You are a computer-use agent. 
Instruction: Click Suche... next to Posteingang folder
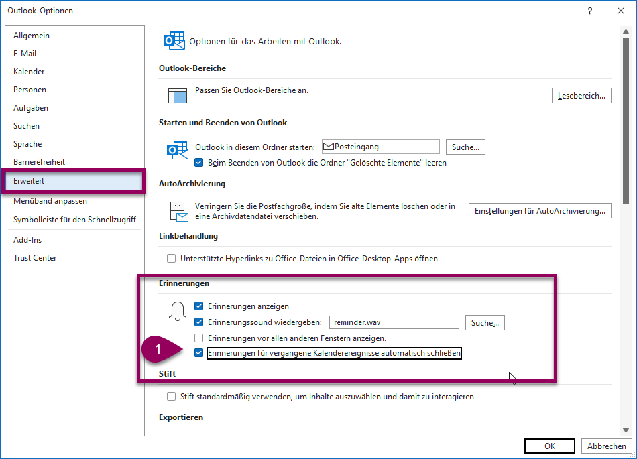click(x=465, y=147)
